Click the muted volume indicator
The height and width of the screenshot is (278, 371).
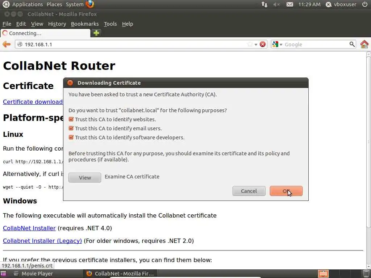coord(276,4)
